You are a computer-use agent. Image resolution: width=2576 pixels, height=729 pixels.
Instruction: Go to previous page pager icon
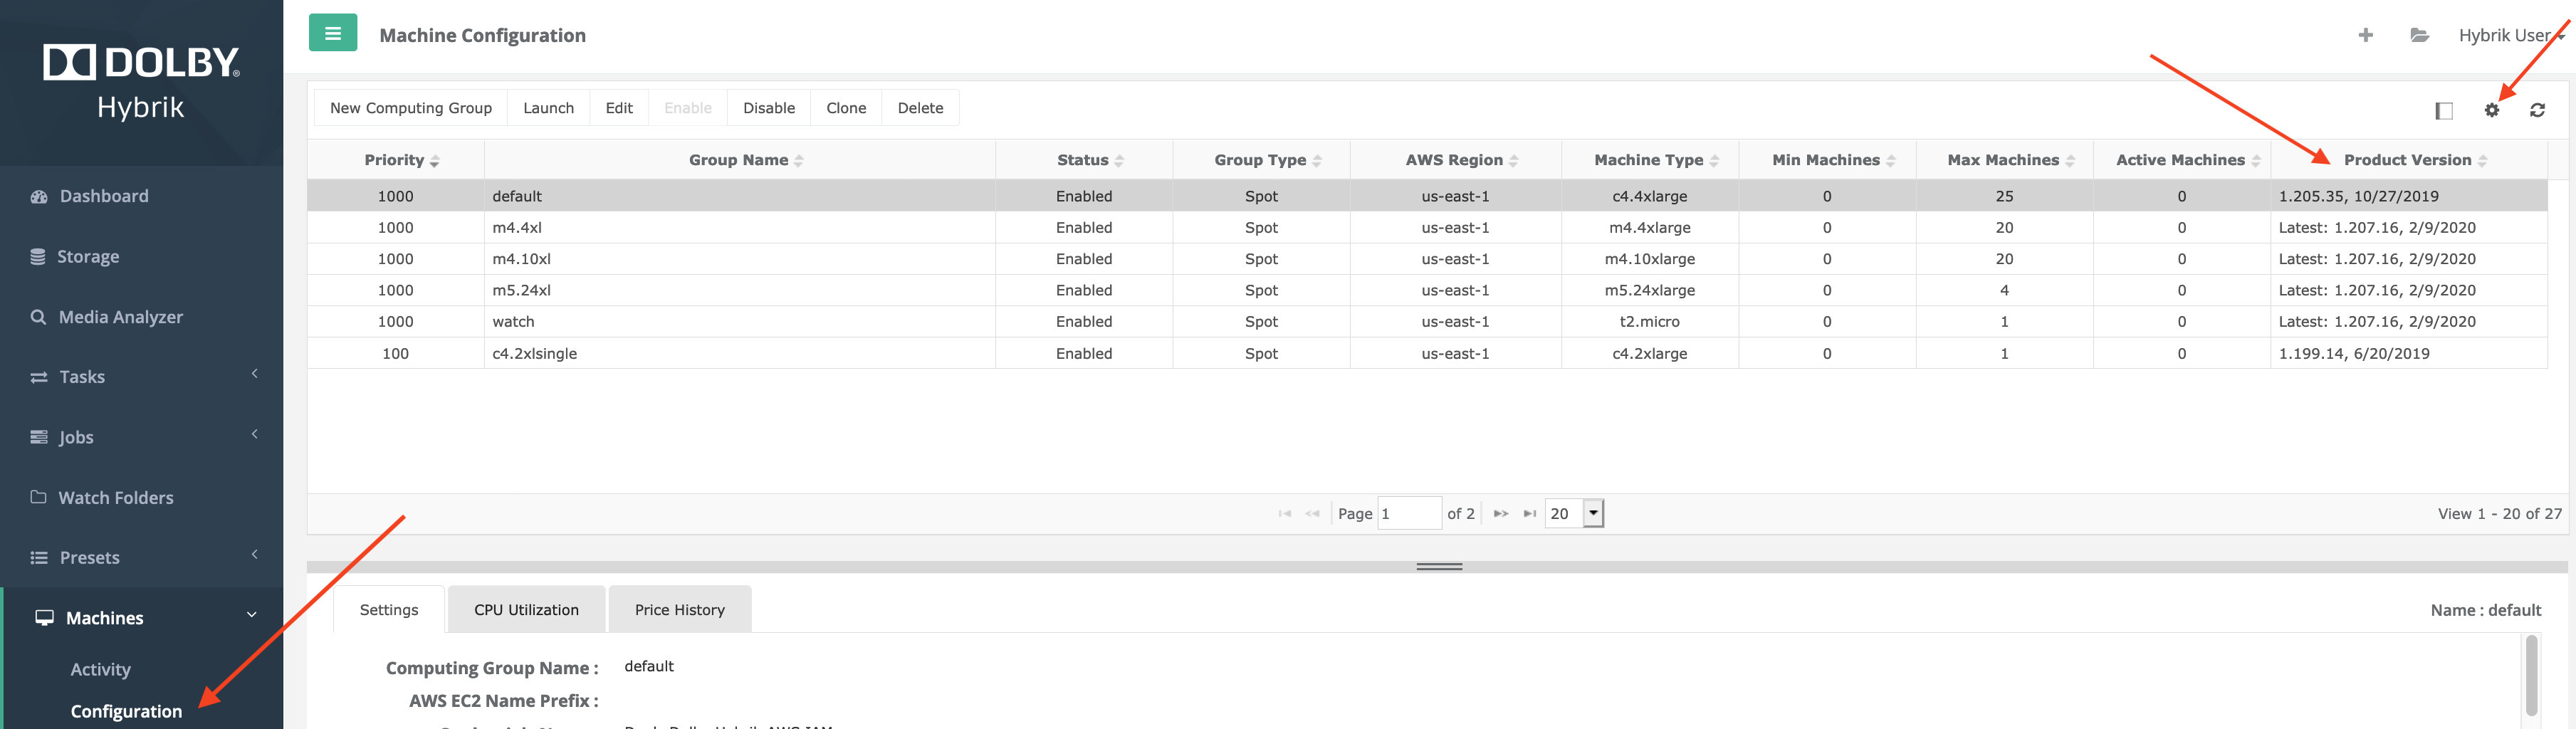click(1312, 514)
